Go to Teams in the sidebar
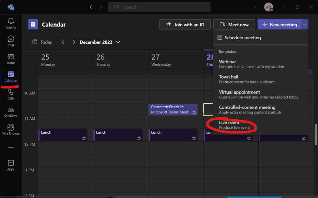318x198 pixels. (x=11, y=59)
